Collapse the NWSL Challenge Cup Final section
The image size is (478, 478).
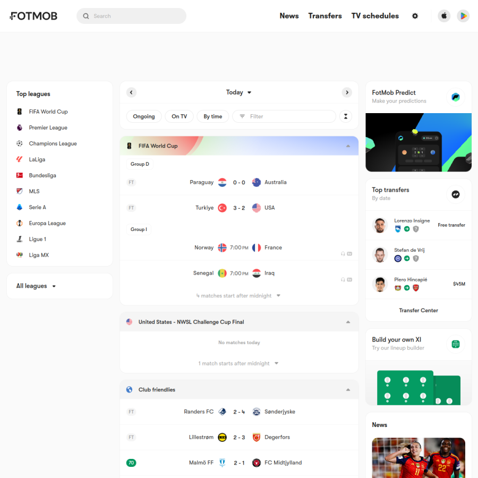[x=348, y=322]
